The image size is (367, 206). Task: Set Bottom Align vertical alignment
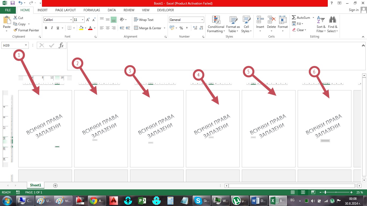pos(114,20)
